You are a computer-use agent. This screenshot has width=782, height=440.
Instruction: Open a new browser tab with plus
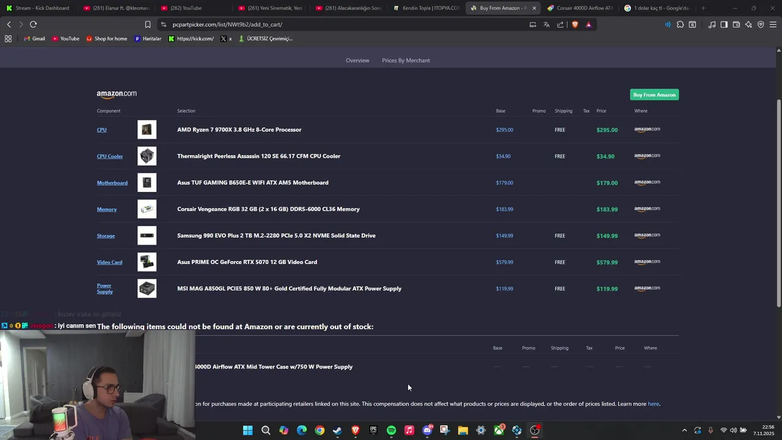pyautogui.click(x=703, y=8)
